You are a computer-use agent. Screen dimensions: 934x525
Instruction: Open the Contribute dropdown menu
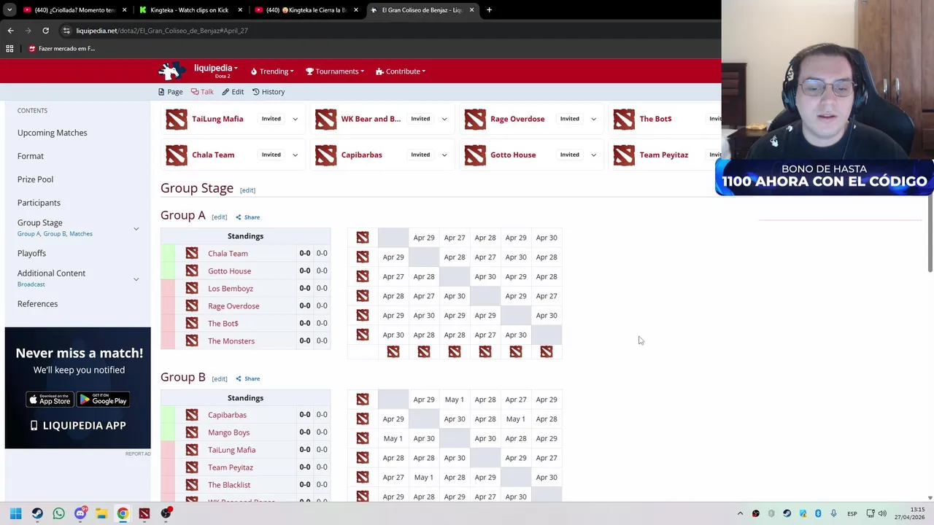coord(401,71)
